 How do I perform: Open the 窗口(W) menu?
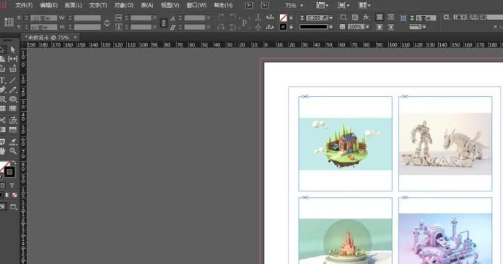(x=196, y=5)
